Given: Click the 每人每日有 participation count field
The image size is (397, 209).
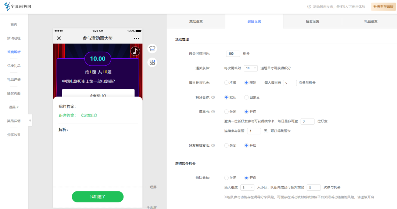Looking at the screenshot, I should coord(290,83).
